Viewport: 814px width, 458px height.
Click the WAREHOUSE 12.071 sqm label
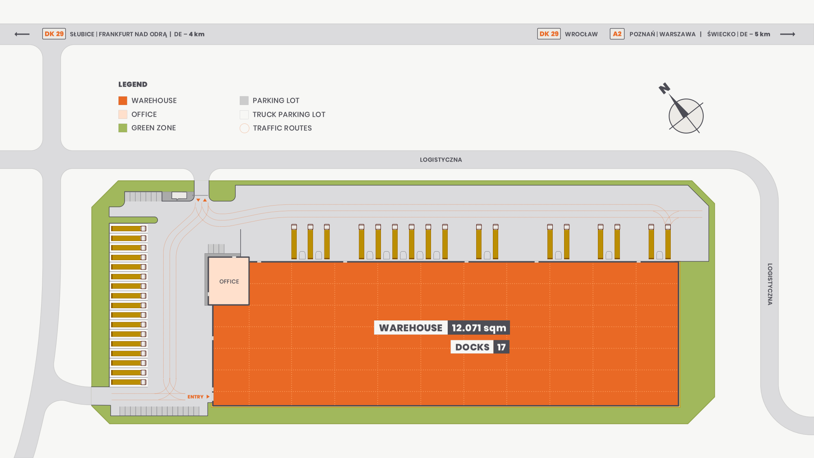[442, 328]
